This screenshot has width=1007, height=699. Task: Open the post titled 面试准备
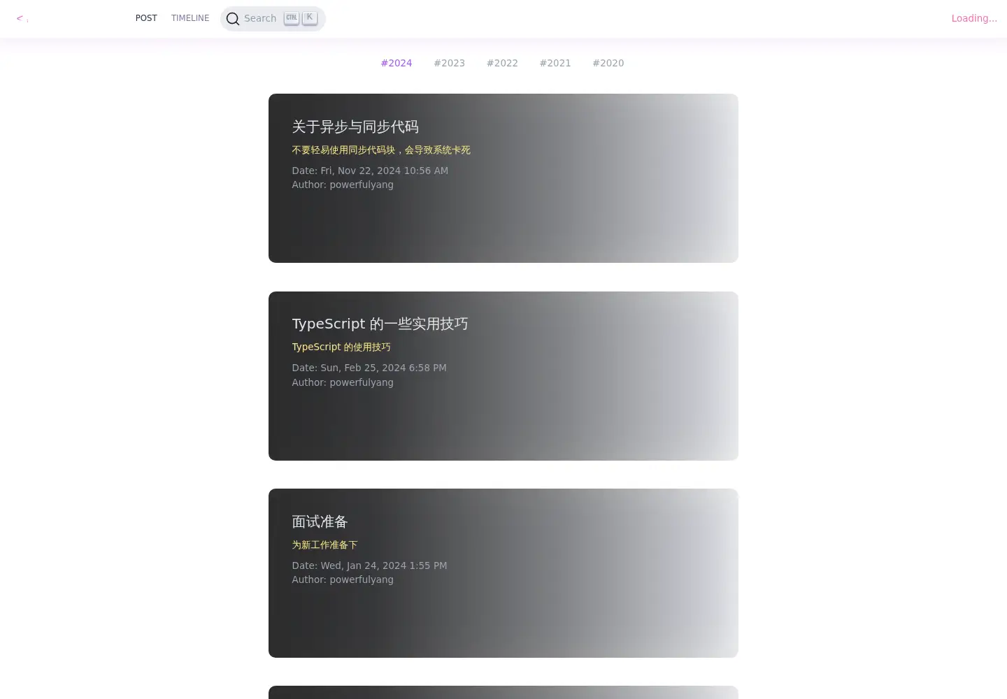tap(320, 521)
